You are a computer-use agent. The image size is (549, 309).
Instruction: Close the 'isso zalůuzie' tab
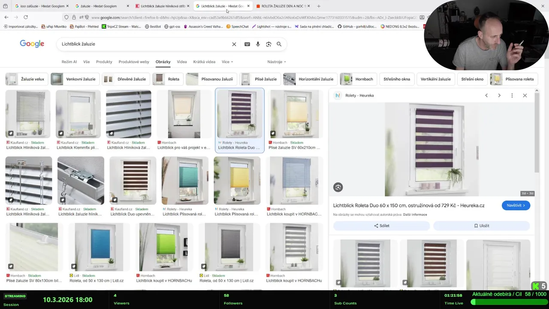[67, 6]
